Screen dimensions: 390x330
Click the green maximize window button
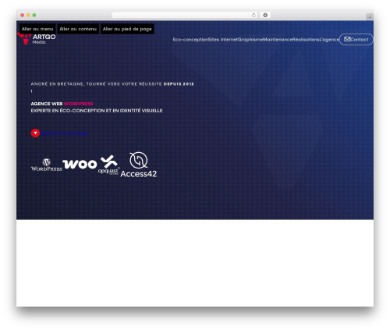coord(34,15)
